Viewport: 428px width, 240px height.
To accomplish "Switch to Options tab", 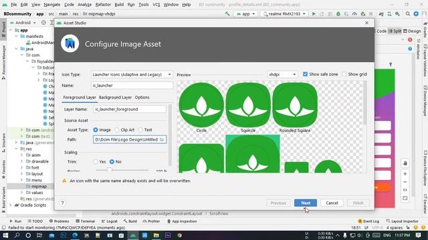I will tap(142, 97).
